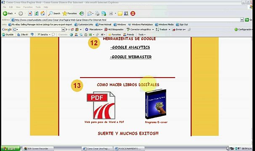Click the green Configuración button
This screenshot has width=255, height=151.
point(243,29)
